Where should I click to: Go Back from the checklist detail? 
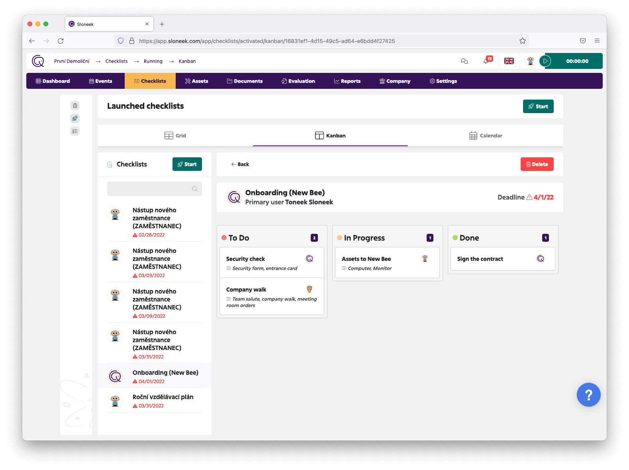click(240, 164)
